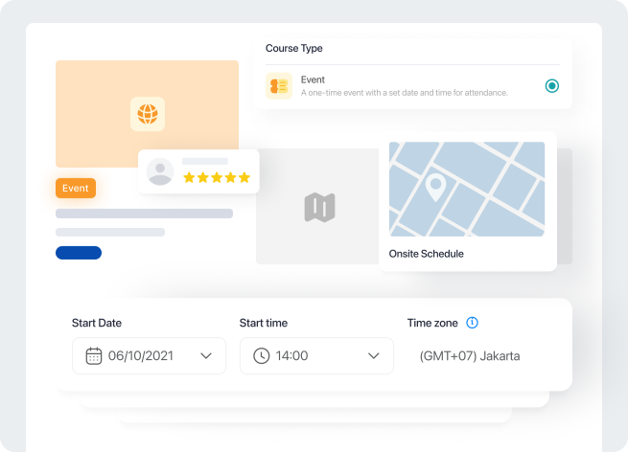Click the five-star rating
628x452 pixels.
click(x=217, y=177)
